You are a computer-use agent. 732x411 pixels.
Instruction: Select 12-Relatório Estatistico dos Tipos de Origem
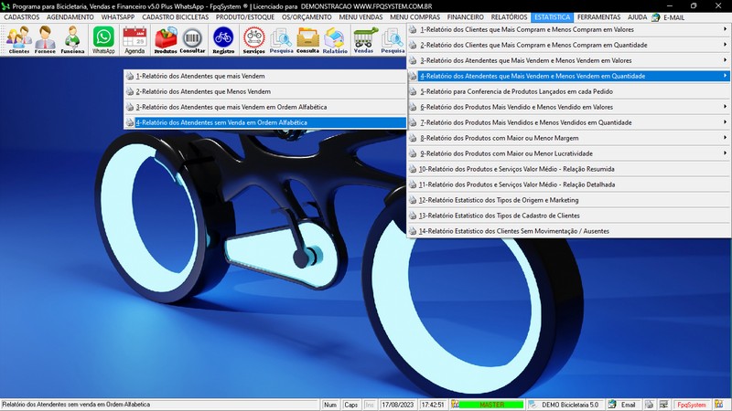[x=568, y=200]
